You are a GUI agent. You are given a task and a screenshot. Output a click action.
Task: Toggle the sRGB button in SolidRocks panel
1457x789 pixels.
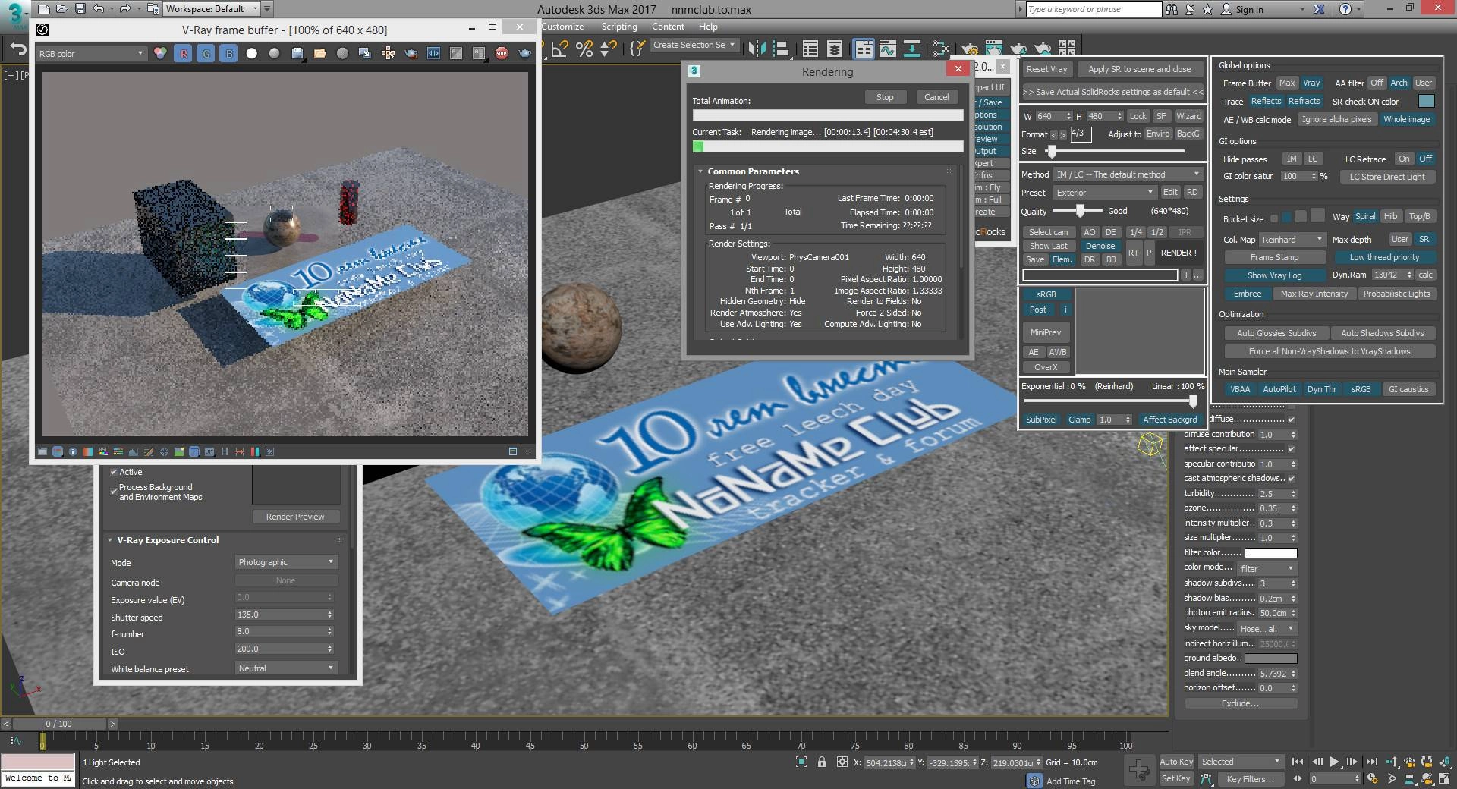tap(1046, 294)
